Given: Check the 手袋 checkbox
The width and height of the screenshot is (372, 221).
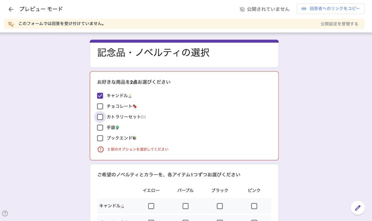Looking at the screenshot, I should click(100, 127).
